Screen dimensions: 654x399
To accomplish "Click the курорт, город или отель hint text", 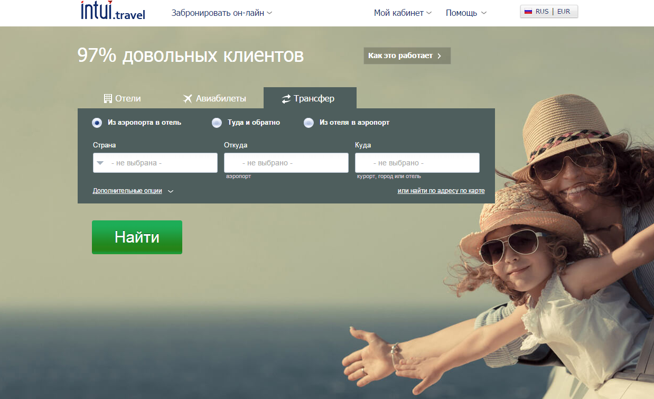I will [389, 177].
